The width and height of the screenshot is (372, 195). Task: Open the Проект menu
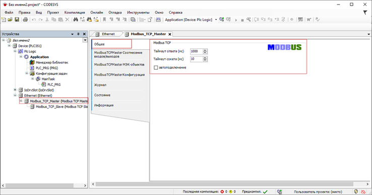coord(53,13)
